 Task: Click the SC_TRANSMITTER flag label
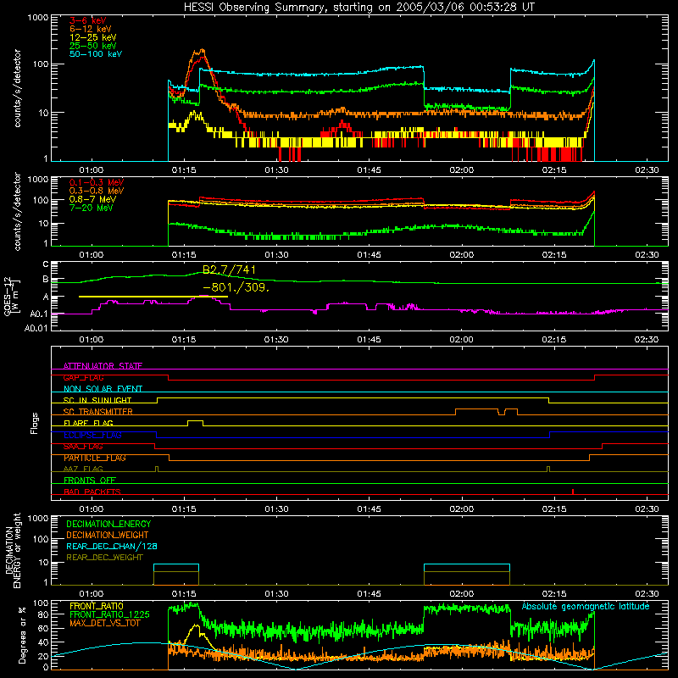pyautogui.click(x=98, y=412)
